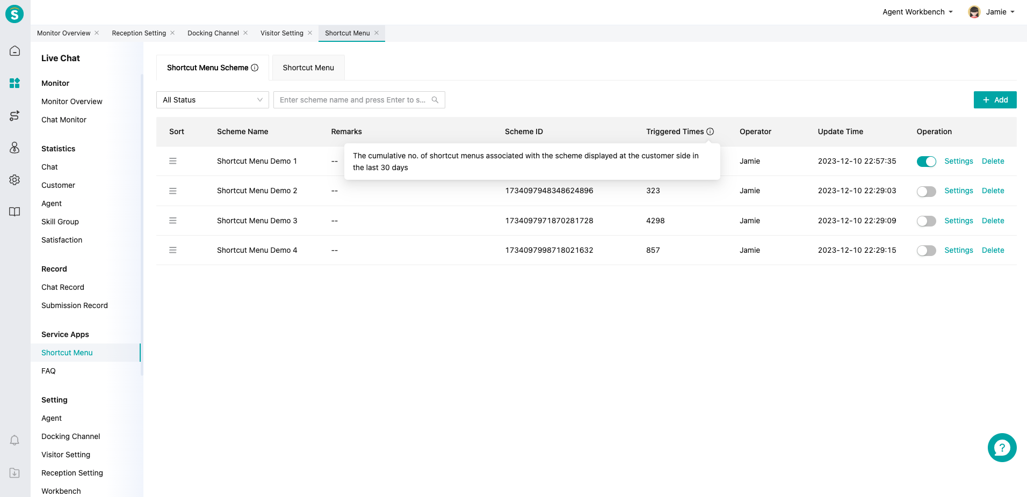Open Monitor Overview in the sidebar
The width and height of the screenshot is (1027, 497).
[71, 101]
